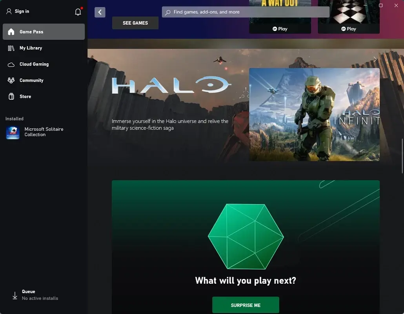The image size is (404, 314).
Task: Advance the Halo carousel with right chevron
Action: [375, 59]
